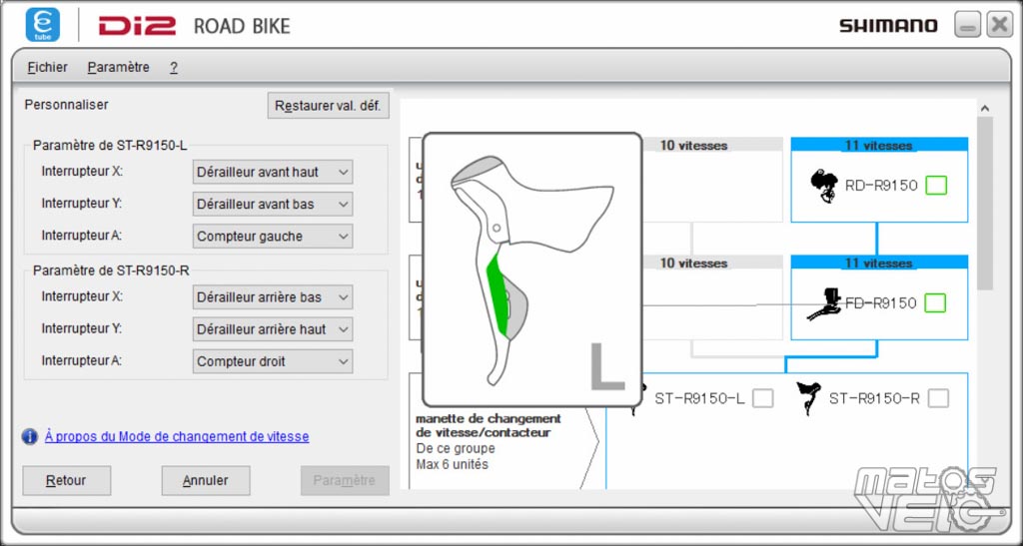The height and width of the screenshot is (546, 1023).
Task: Tick the ST-R9150-L checkbox
Action: [x=762, y=398]
